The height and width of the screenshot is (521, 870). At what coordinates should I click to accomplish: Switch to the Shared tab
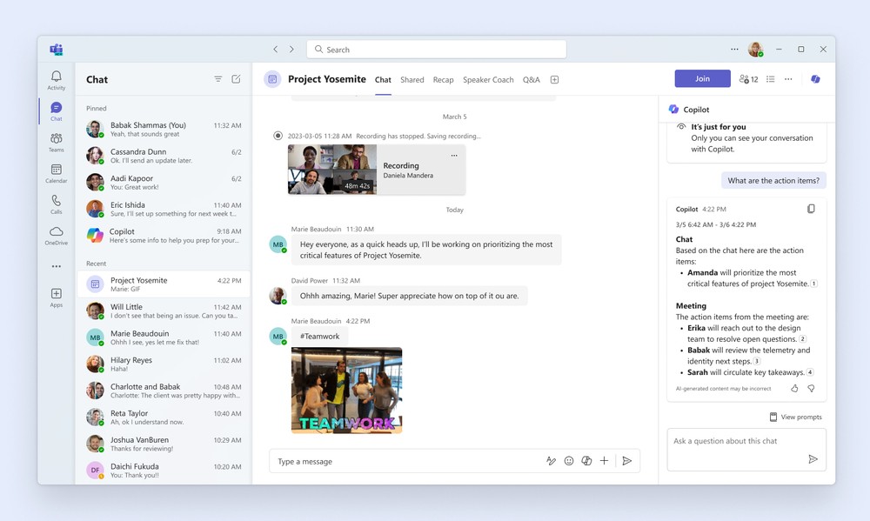[412, 80]
